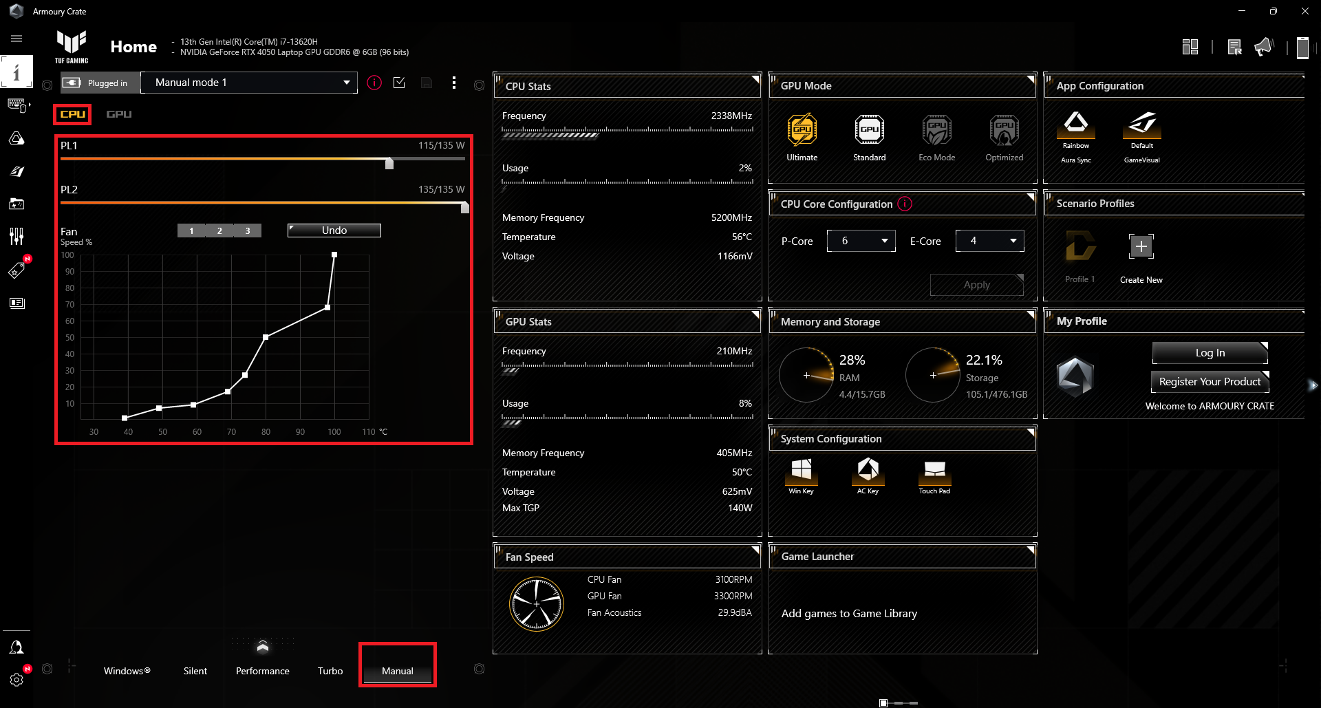Click the Log In button

pyautogui.click(x=1210, y=353)
